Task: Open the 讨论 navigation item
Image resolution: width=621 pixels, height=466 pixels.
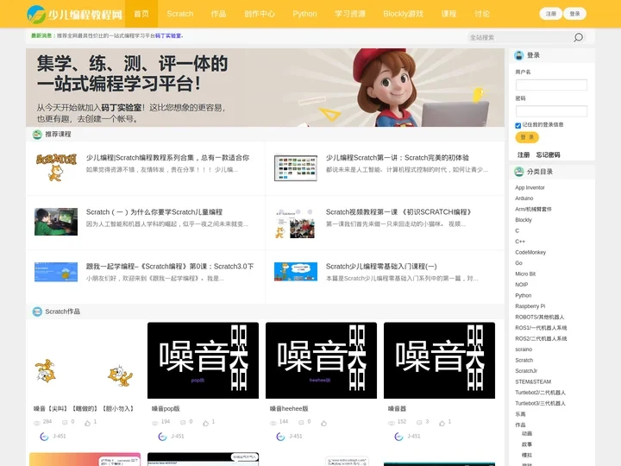Action: click(x=481, y=14)
